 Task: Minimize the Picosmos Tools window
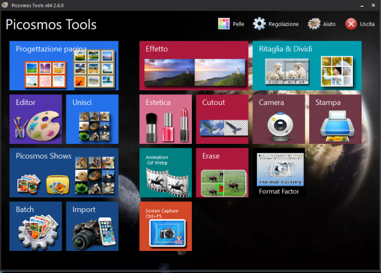click(362, 5)
